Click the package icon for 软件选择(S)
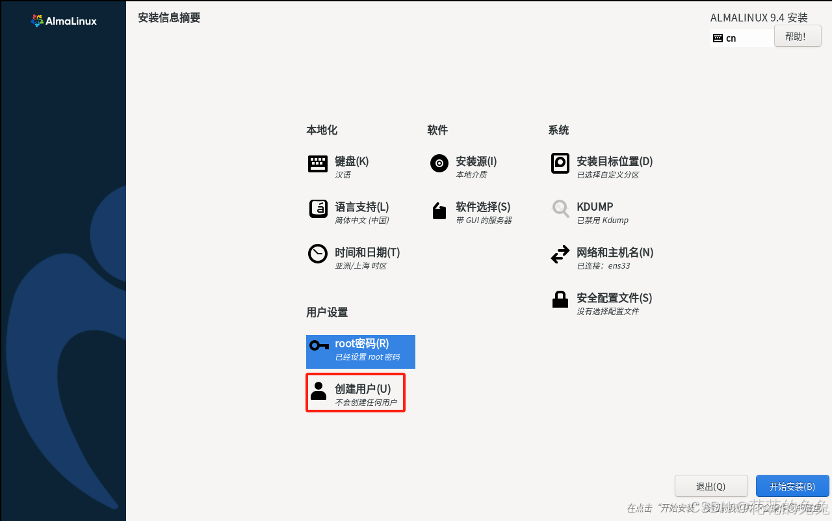The image size is (832, 521). 439,211
